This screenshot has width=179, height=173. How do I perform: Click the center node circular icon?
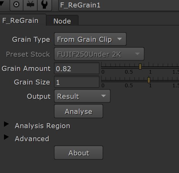click(16, 5)
